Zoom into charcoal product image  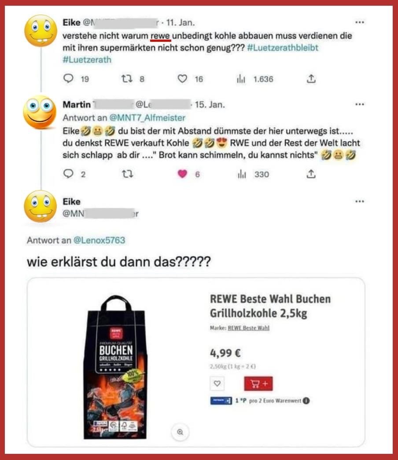tap(180, 432)
